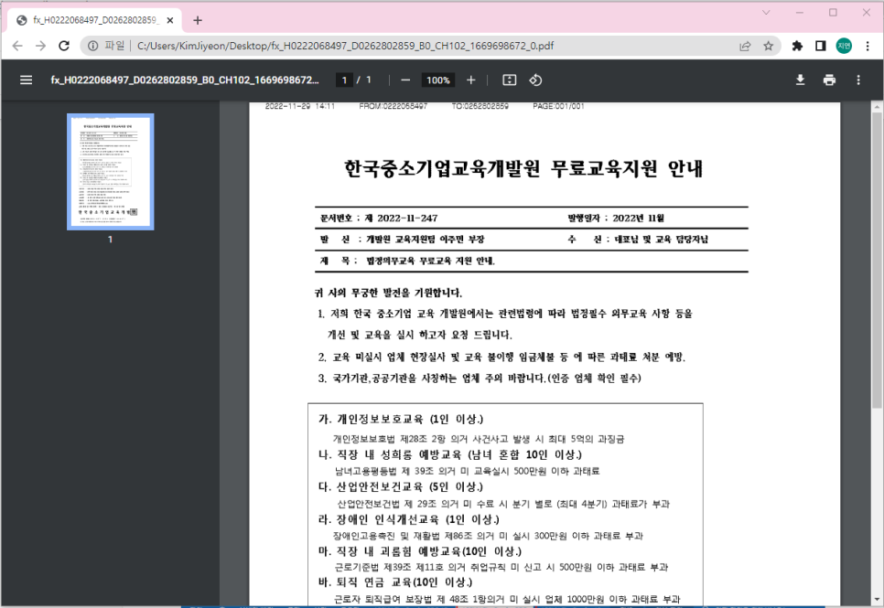Click the '바. 퇴직 연금 교육(10인 이상.)' heading
The image size is (884, 608).
click(395, 581)
